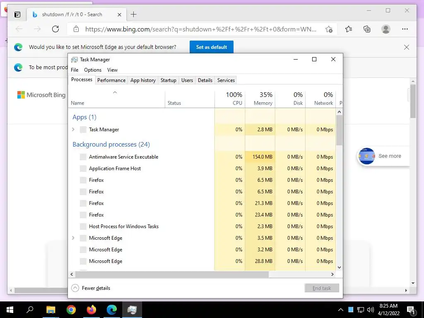
Task: Switch to the Services tab
Action: [x=226, y=80]
